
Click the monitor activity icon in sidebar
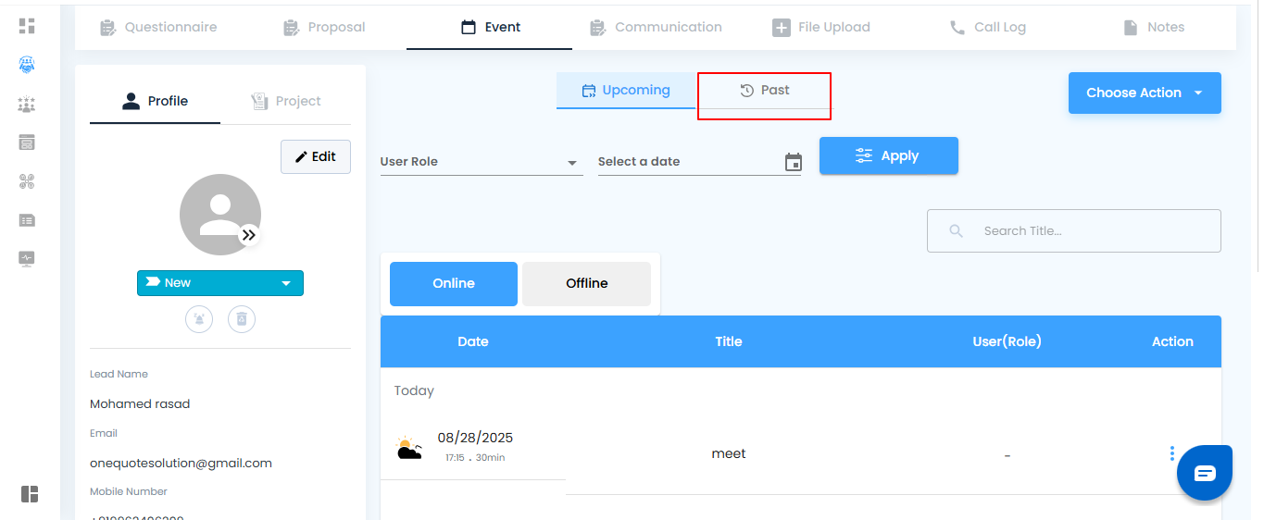[27, 259]
